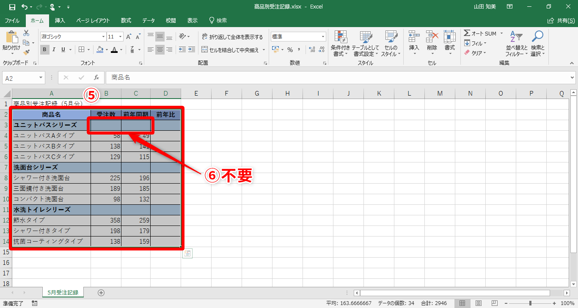Toggle center horizontal alignment

(x=160, y=49)
